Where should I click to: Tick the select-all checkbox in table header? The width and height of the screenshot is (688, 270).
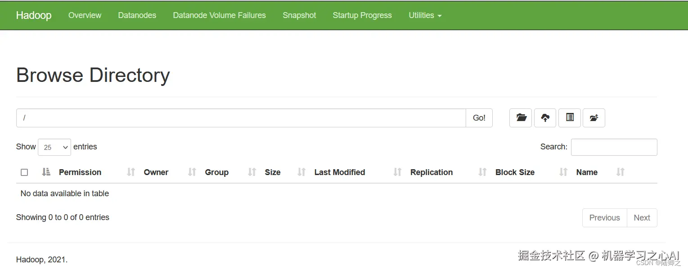(24, 172)
